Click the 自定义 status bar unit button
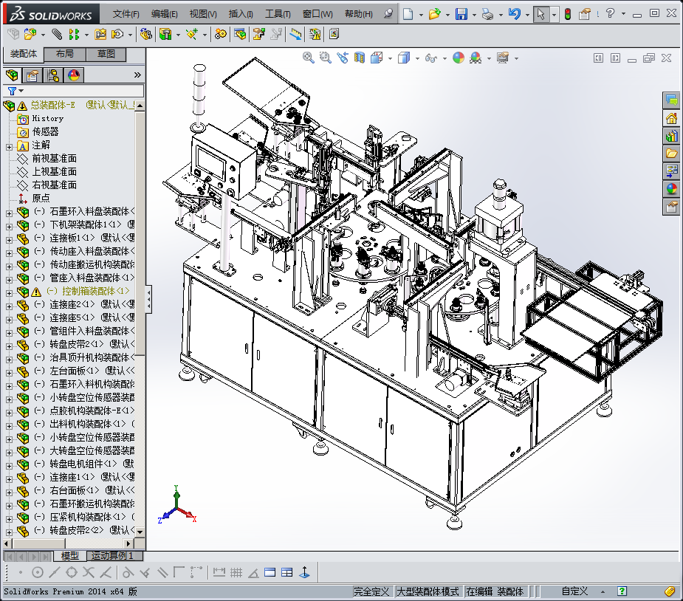The height and width of the screenshot is (601, 683). tap(574, 591)
